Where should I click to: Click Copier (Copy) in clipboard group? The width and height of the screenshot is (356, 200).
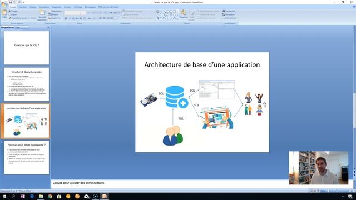pos(13,14)
